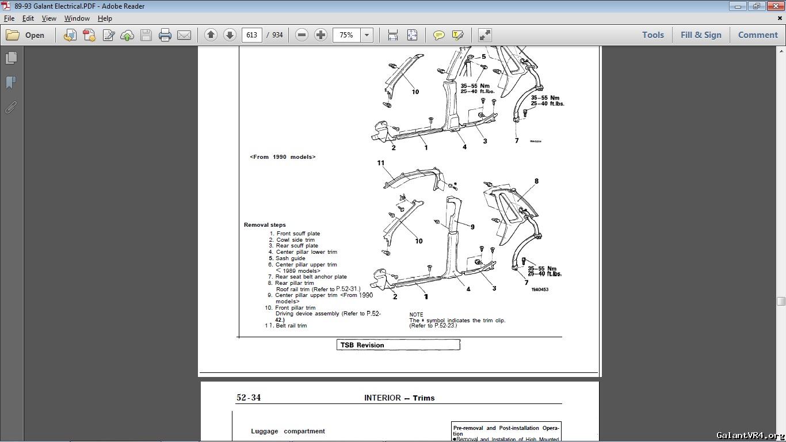Click the 'Rear scuff plate' step text
Screen dimensions: 786x442
coord(297,246)
